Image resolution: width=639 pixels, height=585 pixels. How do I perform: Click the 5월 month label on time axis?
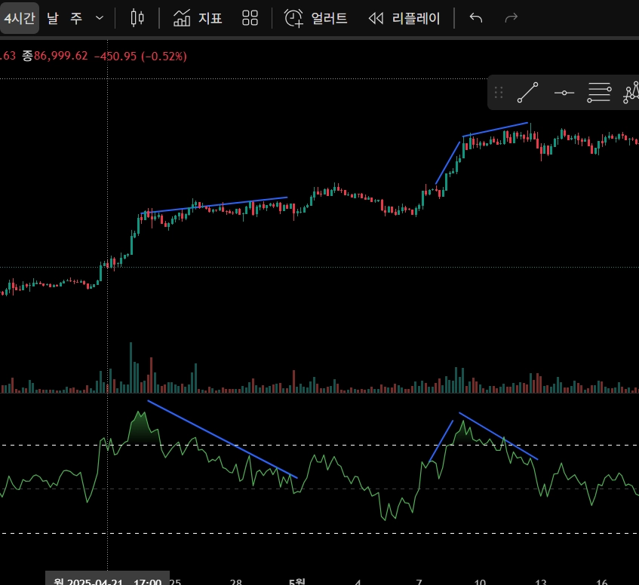click(x=297, y=580)
